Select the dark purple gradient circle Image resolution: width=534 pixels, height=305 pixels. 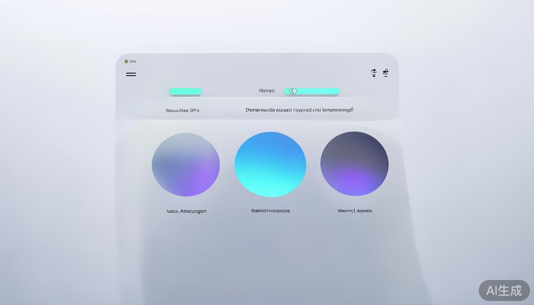tap(354, 164)
